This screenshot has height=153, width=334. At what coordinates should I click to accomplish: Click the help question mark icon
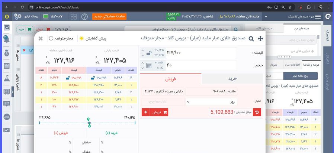(85, 17)
